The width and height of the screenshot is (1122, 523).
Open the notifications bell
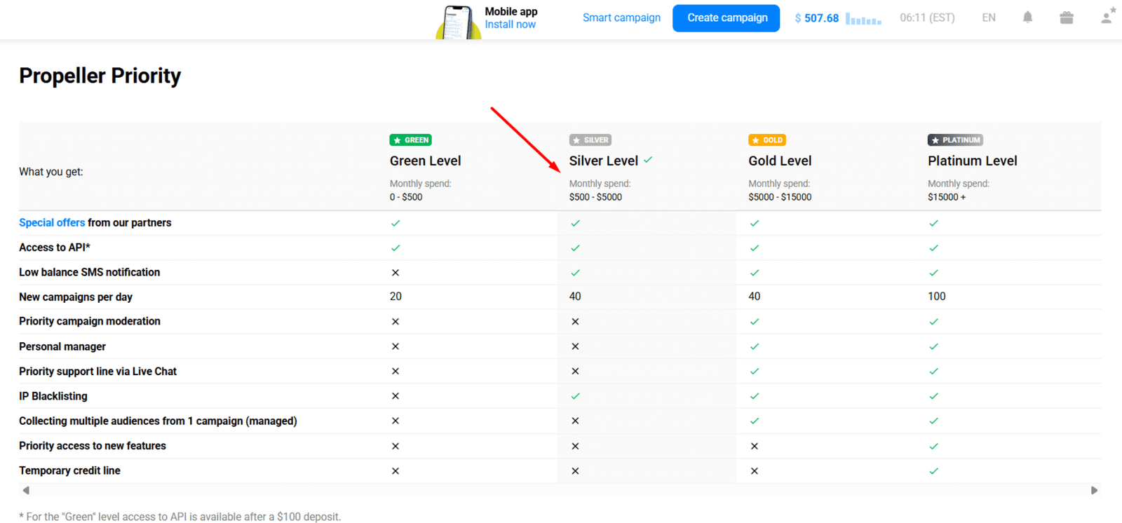(1027, 18)
